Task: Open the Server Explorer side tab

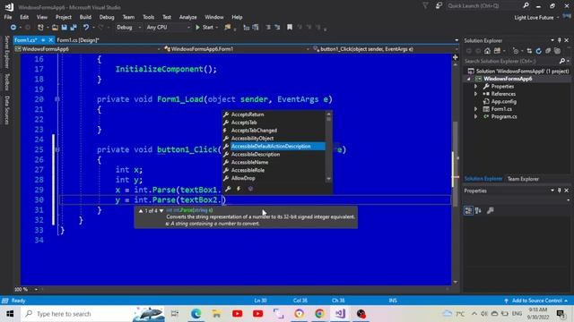Action: coord(6,52)
